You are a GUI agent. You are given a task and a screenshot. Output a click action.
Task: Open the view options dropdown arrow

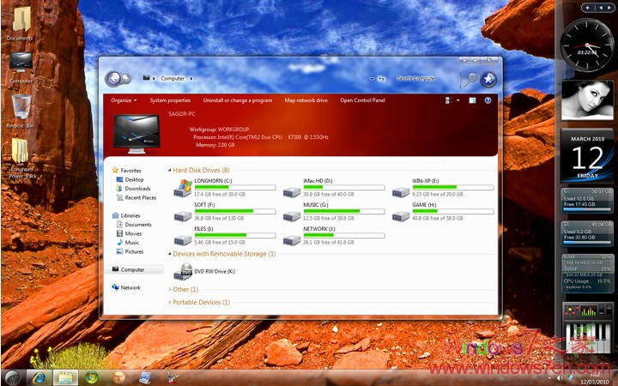click(x=458, y=100)
